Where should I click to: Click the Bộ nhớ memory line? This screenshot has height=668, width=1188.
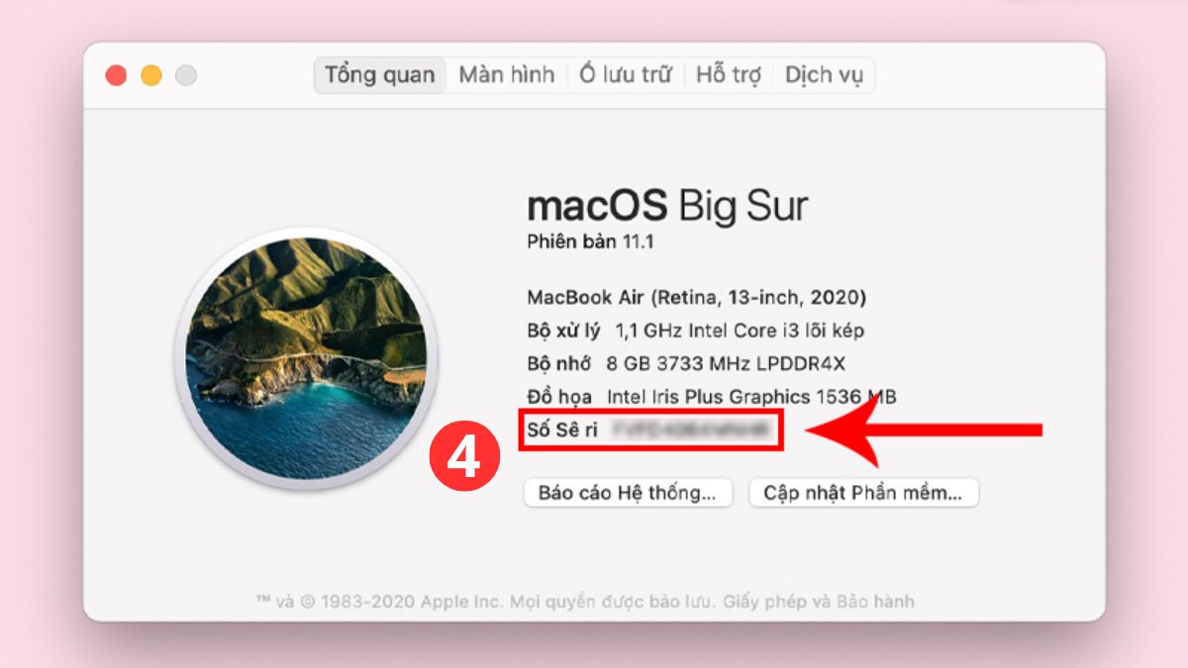pos(687,363)
